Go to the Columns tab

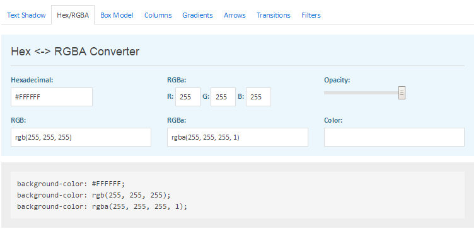[158, 15]
